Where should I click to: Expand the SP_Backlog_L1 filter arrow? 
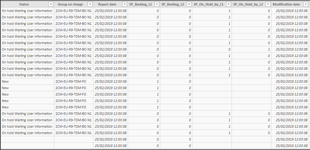point(157,4)
